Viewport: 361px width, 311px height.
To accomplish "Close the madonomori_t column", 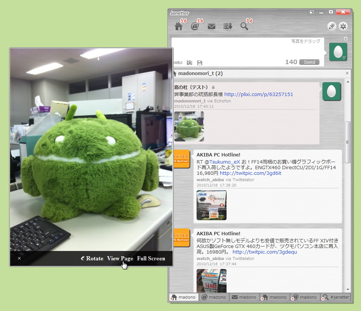I will coord(347,73).
